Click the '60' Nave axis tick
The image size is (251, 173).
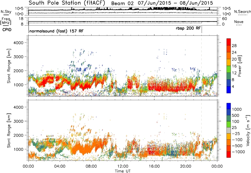coord(225,19)
